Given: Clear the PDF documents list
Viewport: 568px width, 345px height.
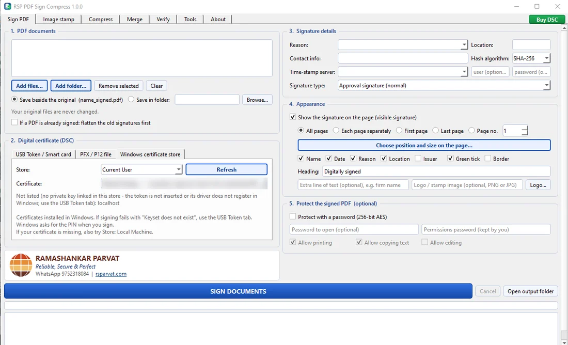Looking at the screenshot, I should pyautogui.click(x=156, y=86).
